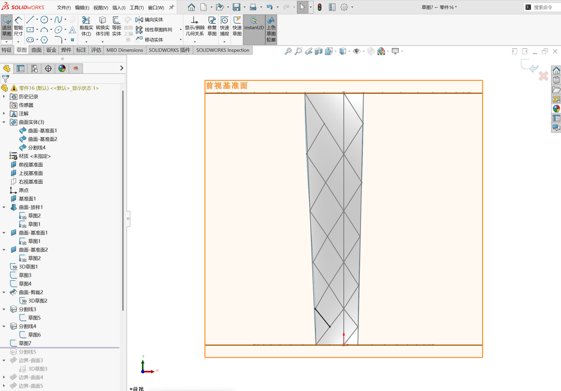This screenshot has height=391, width=561.
Task: Click Rapid Sketch (快速草图) tool
Action: click(x=237, y=26)
